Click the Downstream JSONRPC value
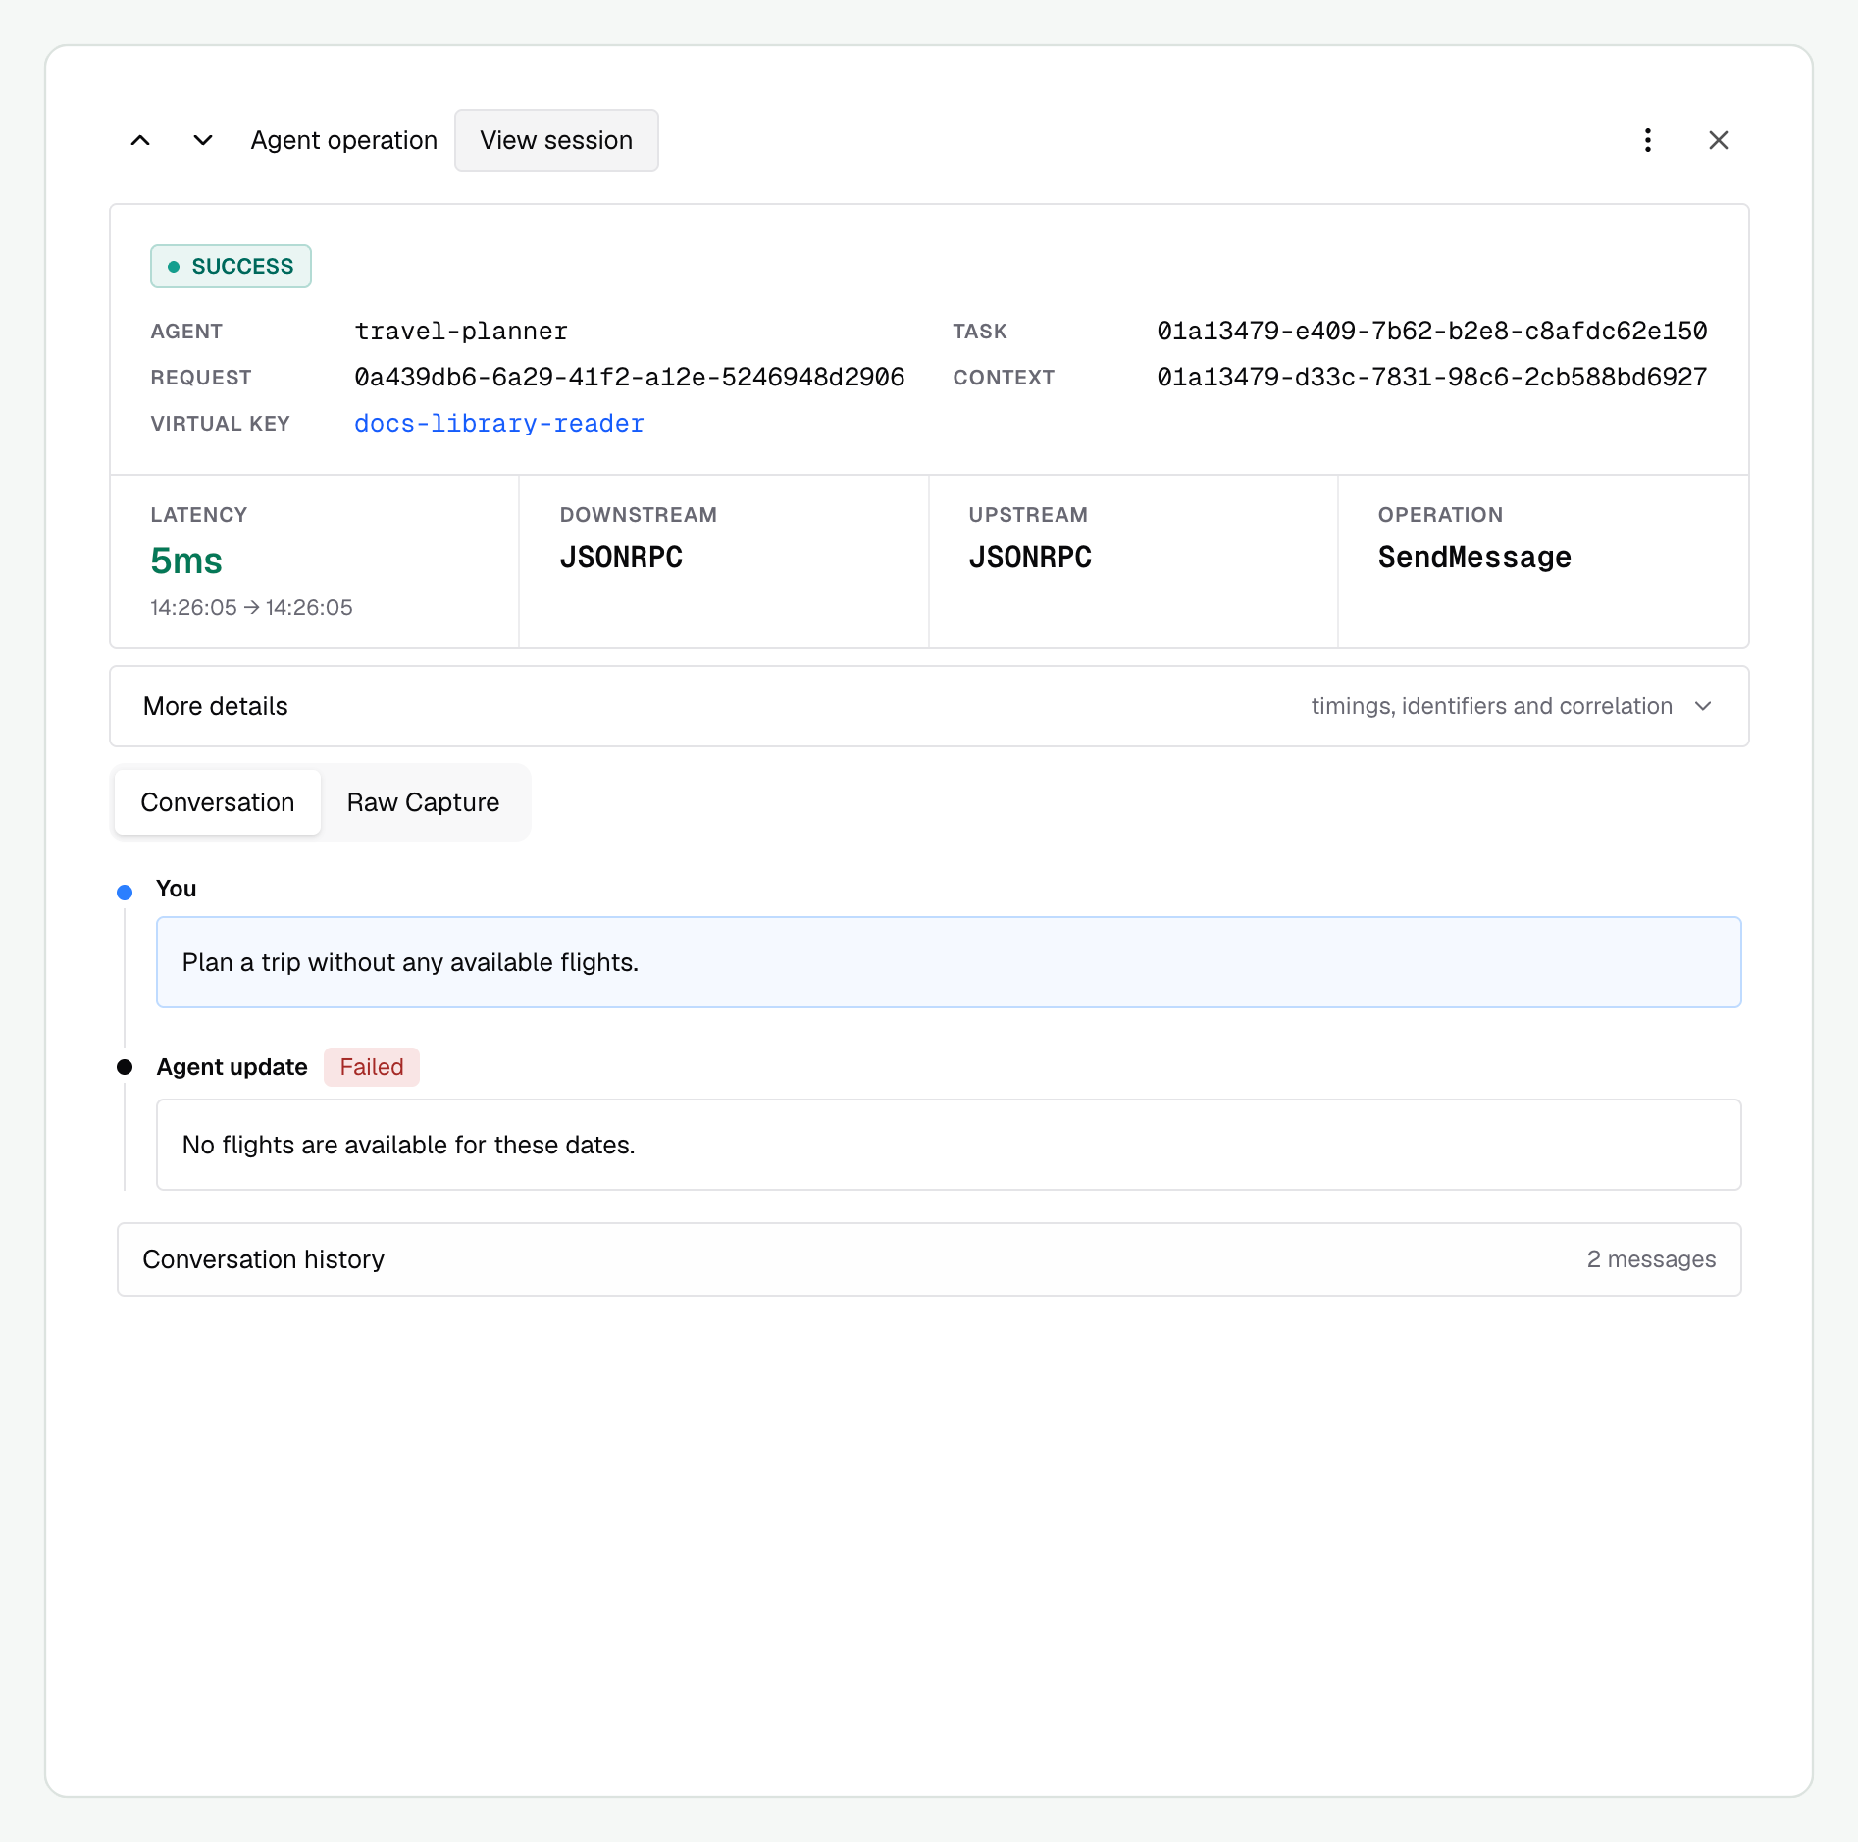The height and width of the screenshot is (1842, 1858). click(x=621, y=557)
